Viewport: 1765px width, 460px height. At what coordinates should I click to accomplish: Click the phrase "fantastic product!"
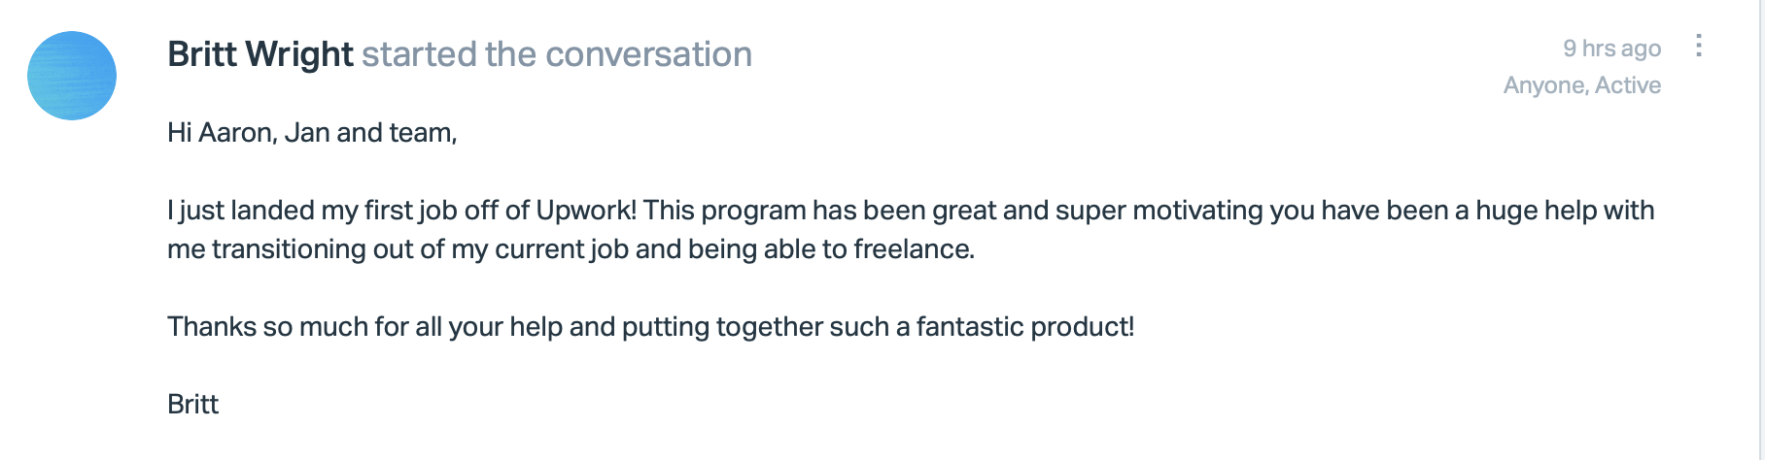point(1024,327)
